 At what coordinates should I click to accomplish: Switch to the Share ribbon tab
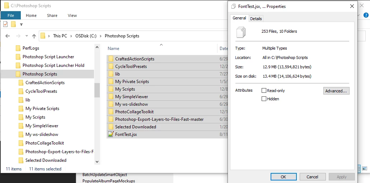pyautogui.click(x=52, y=15)
